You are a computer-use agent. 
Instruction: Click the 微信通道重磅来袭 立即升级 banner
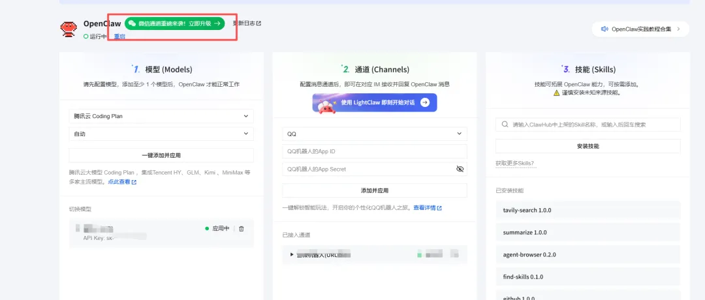tap(175, 23)
